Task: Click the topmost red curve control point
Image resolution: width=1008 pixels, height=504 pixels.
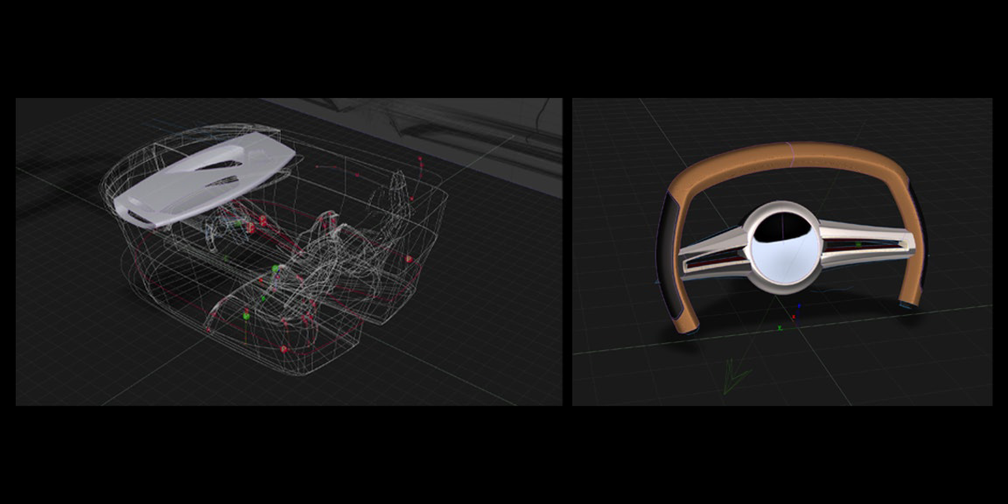Action: click(x=421, y=159)
